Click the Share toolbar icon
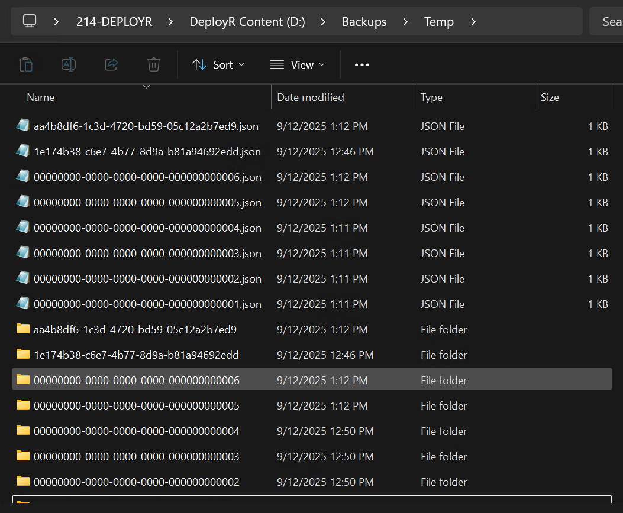The width and height of the screenshot is (623, 513). coord(111,64)
